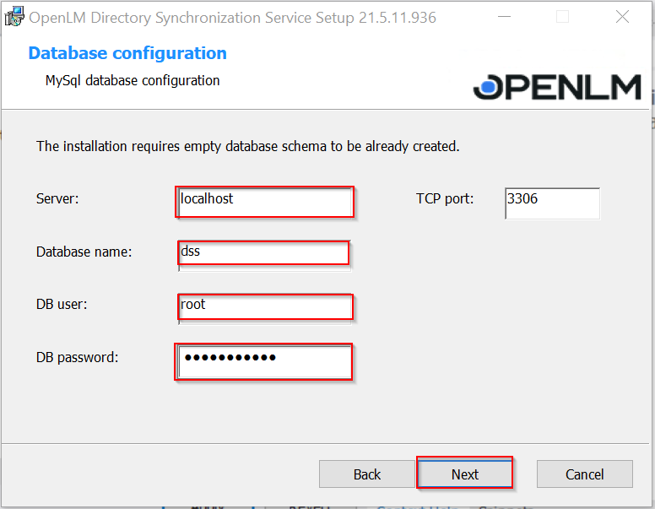Click the 'TCP port:' label
This screenshot has width=655, height=509.
(x=445, y=199)
